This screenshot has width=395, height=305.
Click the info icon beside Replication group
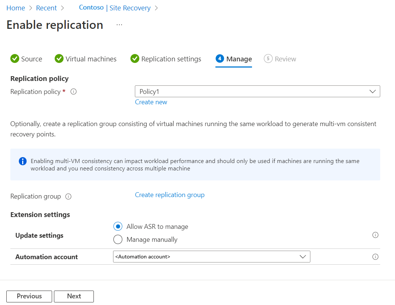(x=68, y=196)
